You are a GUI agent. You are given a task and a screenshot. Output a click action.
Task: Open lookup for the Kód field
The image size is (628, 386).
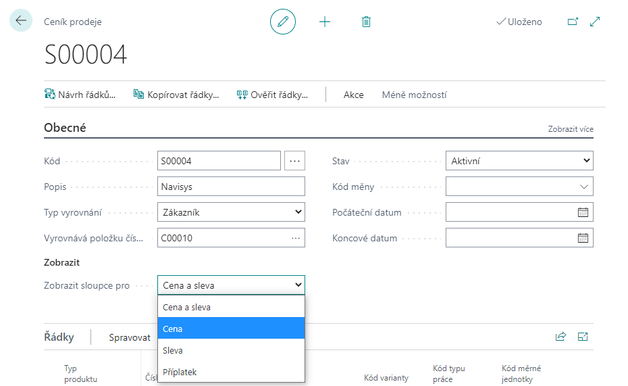coord(295,161)
